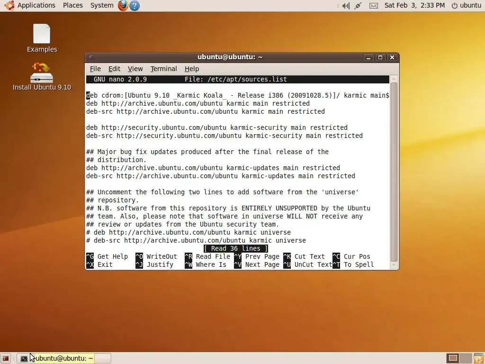Click the 'deb-src http://security.ubuntu.com' line
This screenshot has width=485, height=364.
tap(225, 136)
